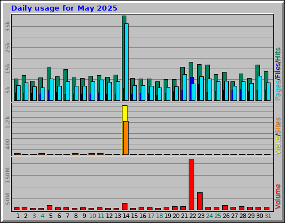Click day label "5" on the x-axis
Screen dimensions: 285x223
[x=51, y=216]
